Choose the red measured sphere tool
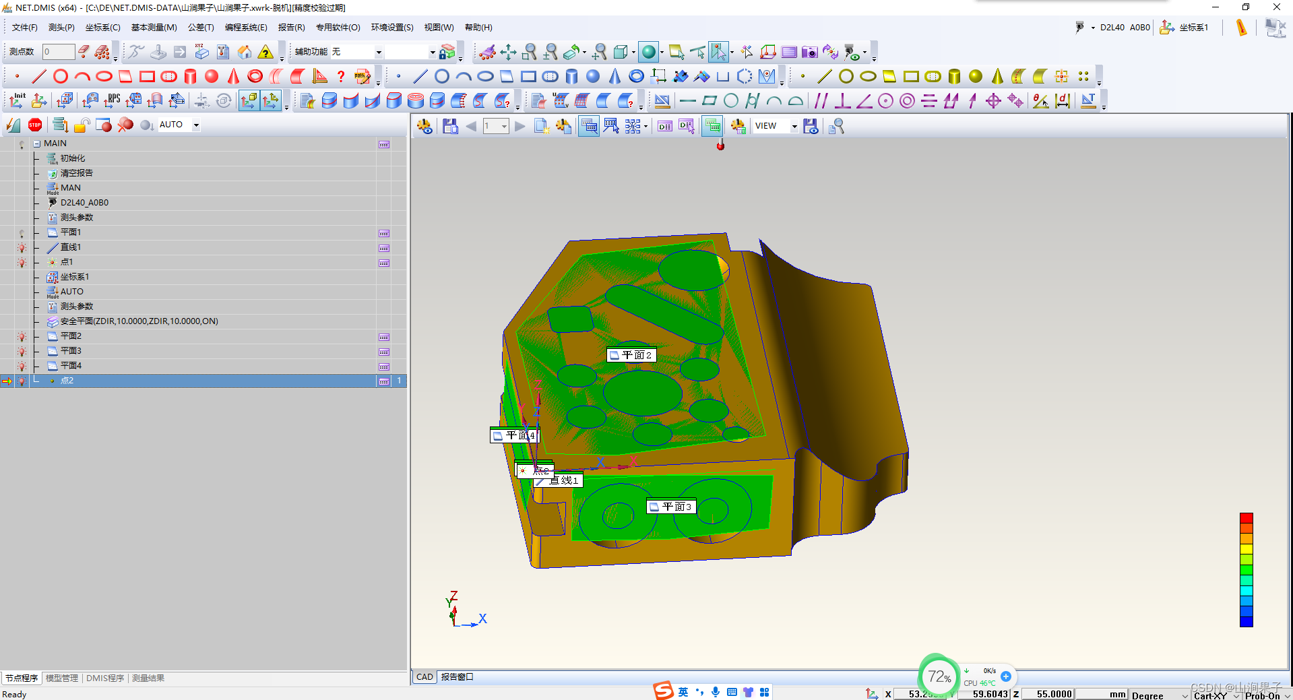 tap(212, 76)
